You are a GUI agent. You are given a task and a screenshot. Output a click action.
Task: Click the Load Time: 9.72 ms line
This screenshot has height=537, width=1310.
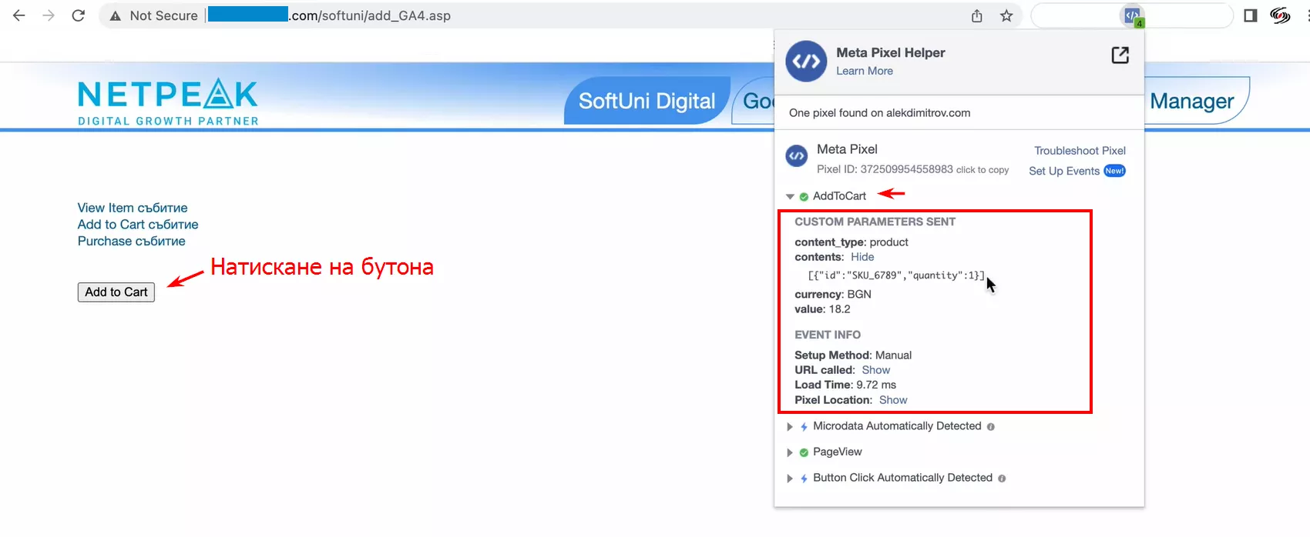(x=845, y=385)
